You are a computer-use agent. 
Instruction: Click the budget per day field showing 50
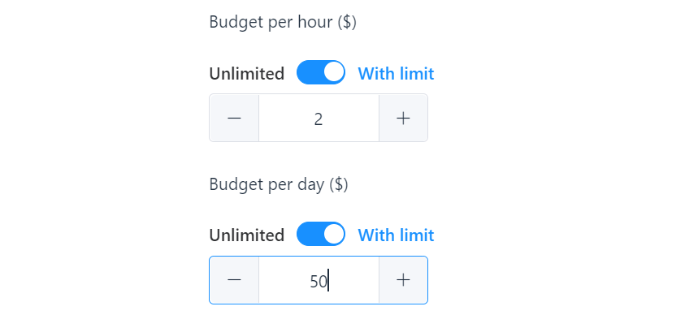319,280
